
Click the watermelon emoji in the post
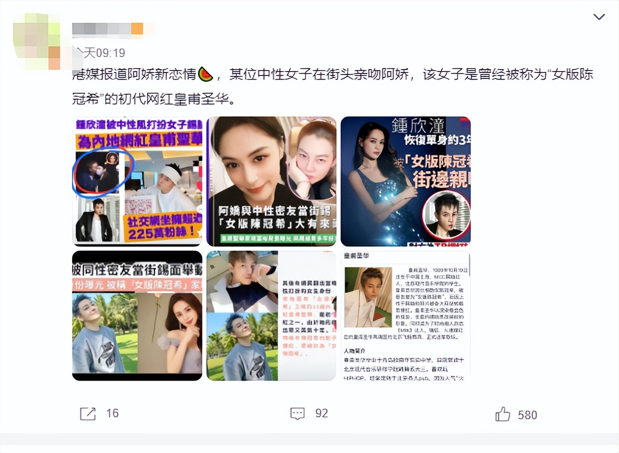coord(205,75)
